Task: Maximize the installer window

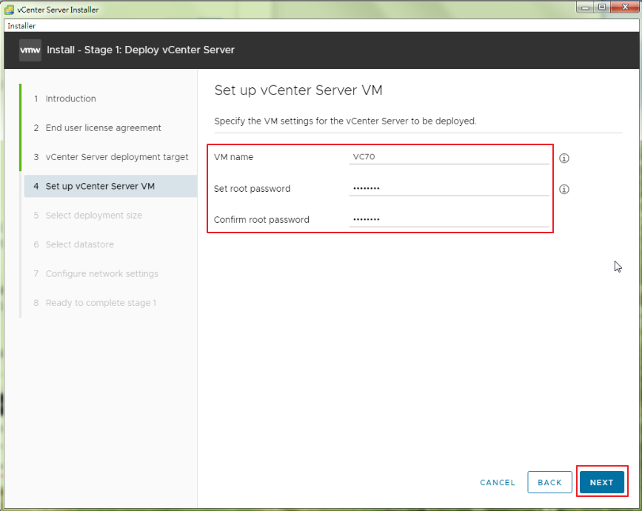Action: (x=602, y=7)
